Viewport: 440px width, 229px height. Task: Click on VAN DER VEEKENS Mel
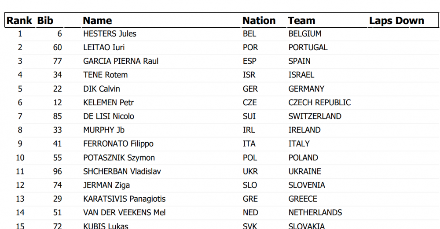[125, 213]
